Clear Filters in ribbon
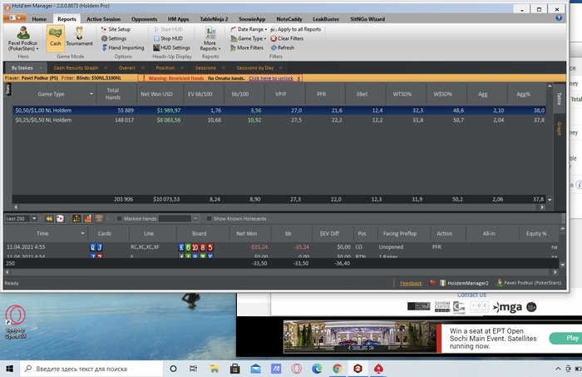This screenshot has height=377, width=582. 287,38
